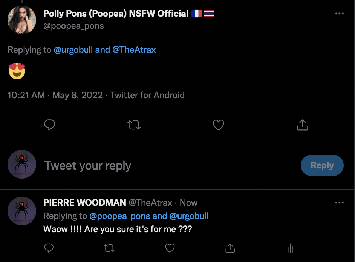The height and width of the screenshot is (262, 355).
Task: Share the Polly Pons tweet
Action: coord(303,125)
